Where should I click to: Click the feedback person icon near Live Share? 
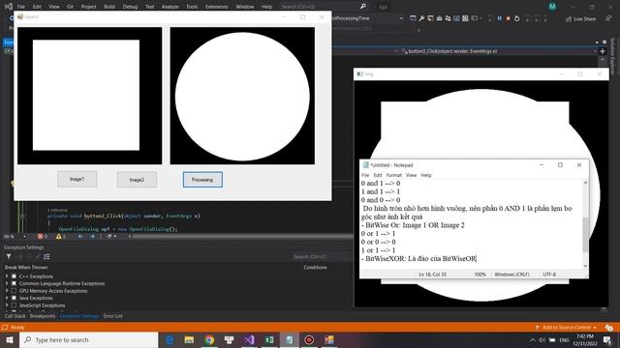coord(608,18)
